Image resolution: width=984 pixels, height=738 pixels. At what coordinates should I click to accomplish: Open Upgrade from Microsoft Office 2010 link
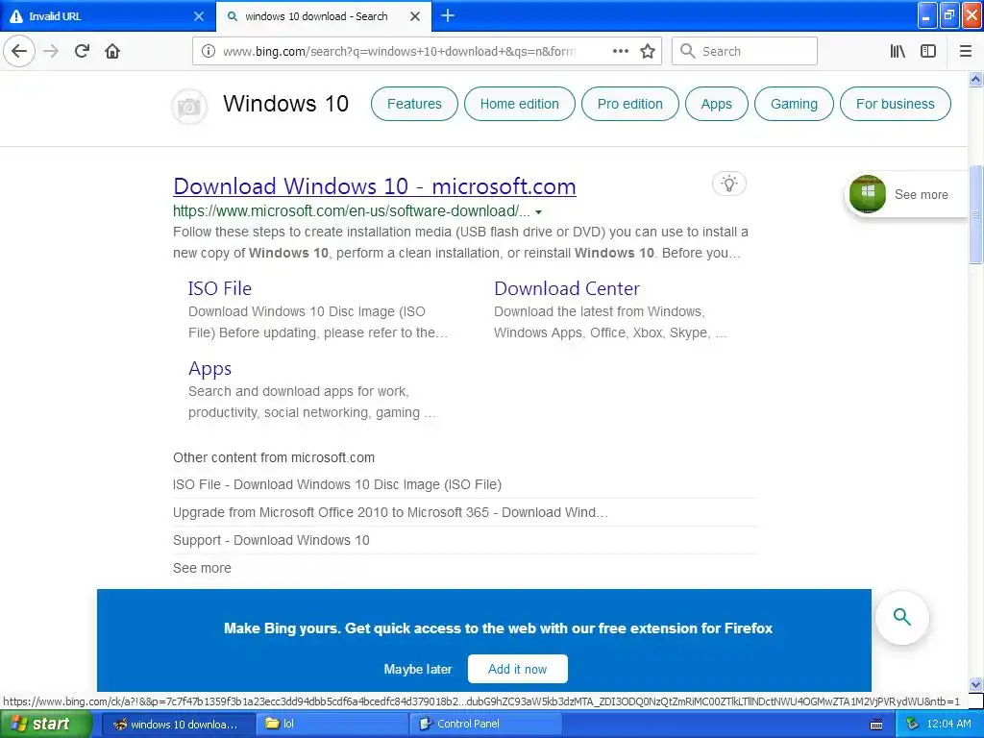[x=390, y=512]
